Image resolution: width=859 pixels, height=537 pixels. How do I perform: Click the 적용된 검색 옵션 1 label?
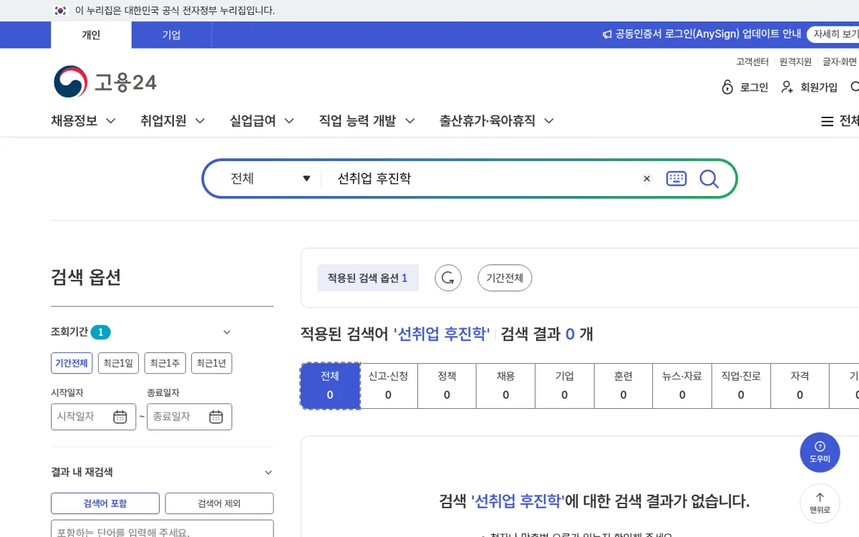point(368,278)
